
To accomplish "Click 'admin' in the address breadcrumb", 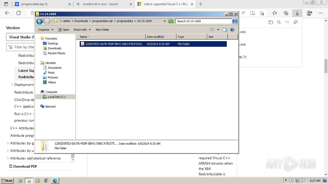I will [x=67, y=21].
